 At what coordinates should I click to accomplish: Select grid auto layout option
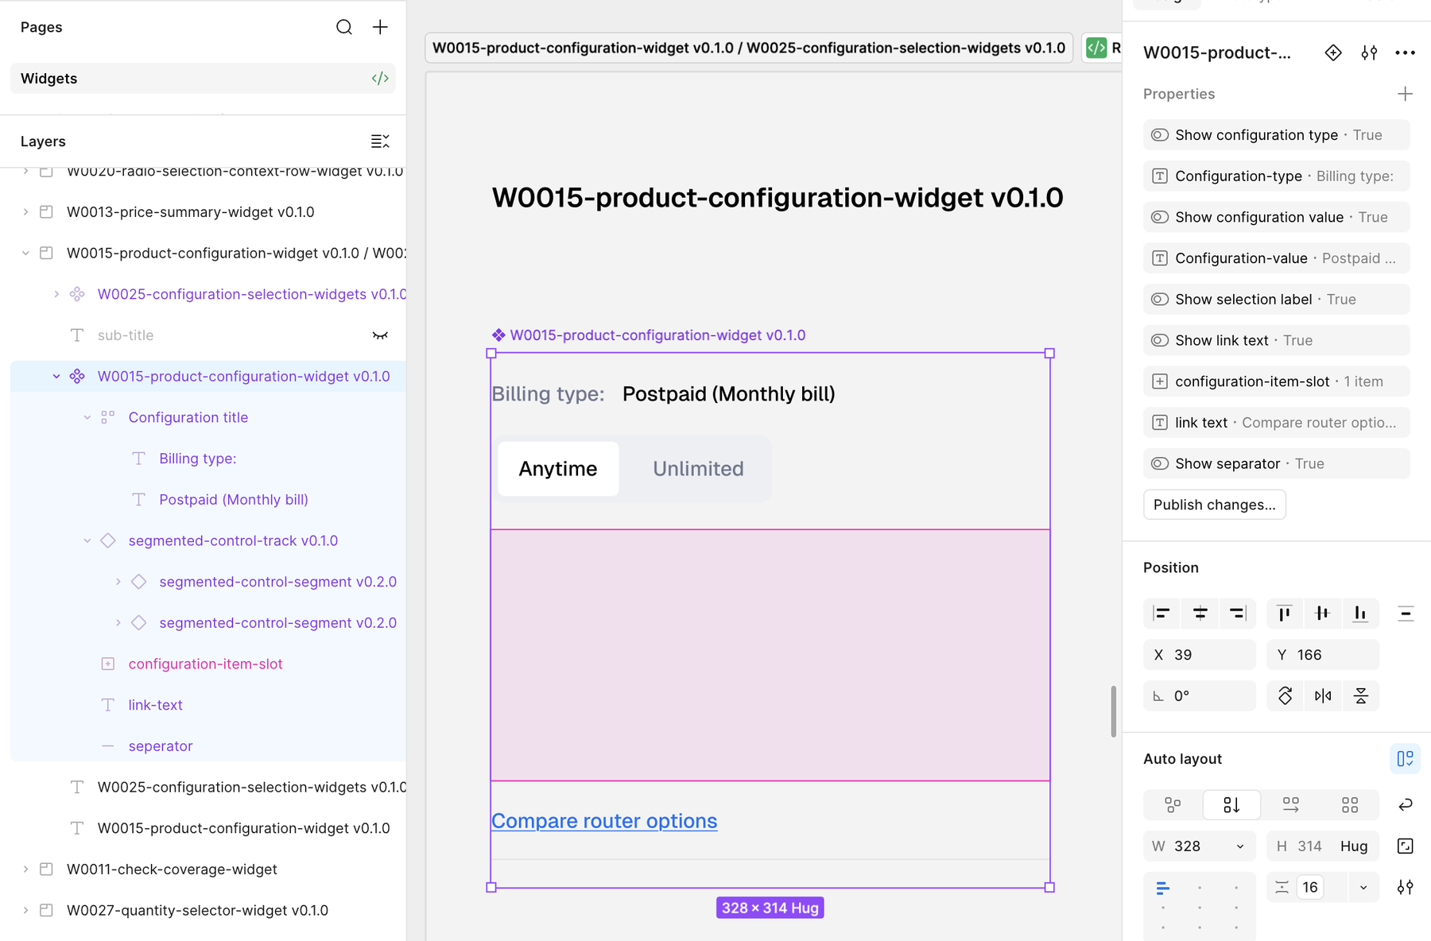(x=1350, y=805)
